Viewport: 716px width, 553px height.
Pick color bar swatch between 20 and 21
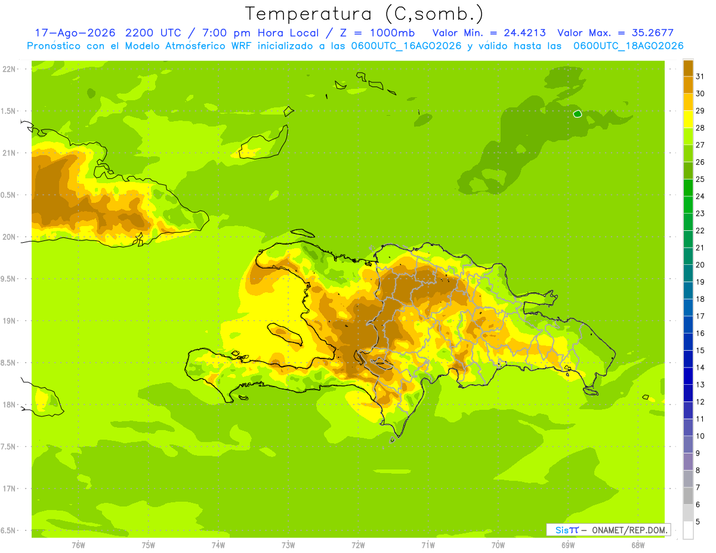tap(688, 256)
